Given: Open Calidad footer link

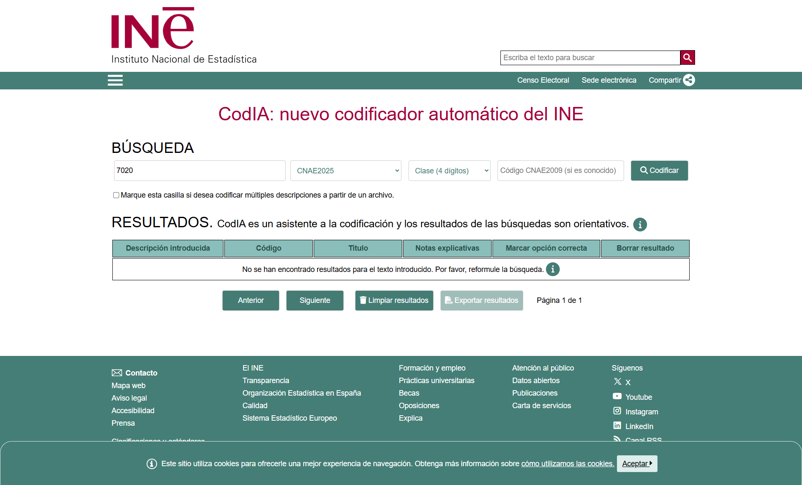Looking at the screenshot, I should pyautogui.click(x=255, y=406).
